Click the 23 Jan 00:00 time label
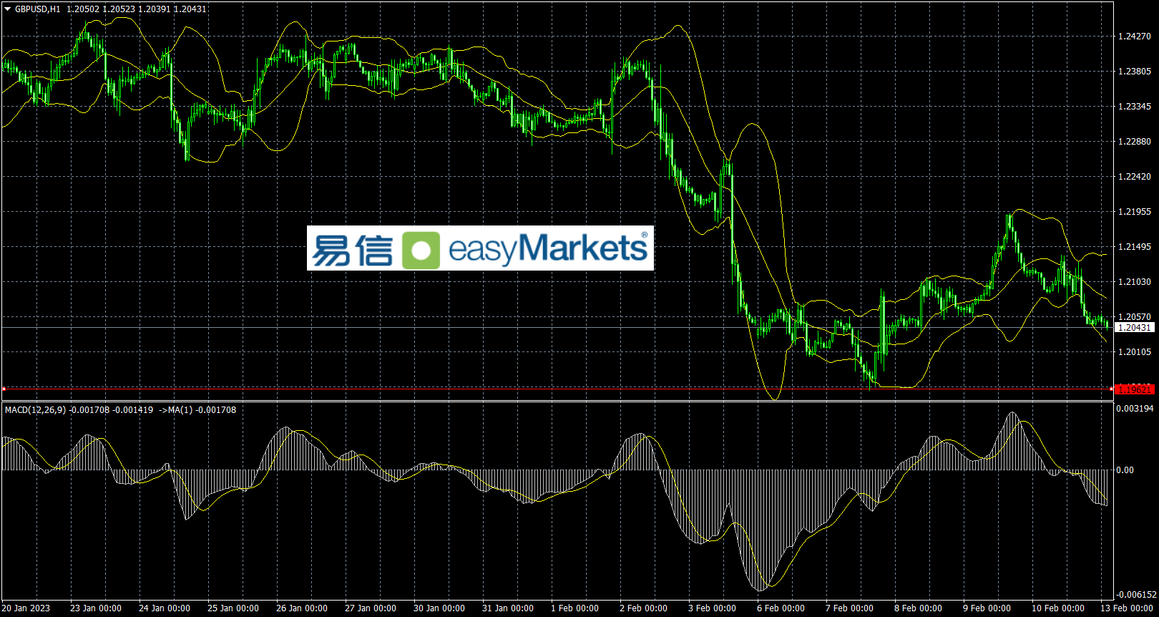The height and width of the screenshot is (617, 1159). tap(96, 608)
